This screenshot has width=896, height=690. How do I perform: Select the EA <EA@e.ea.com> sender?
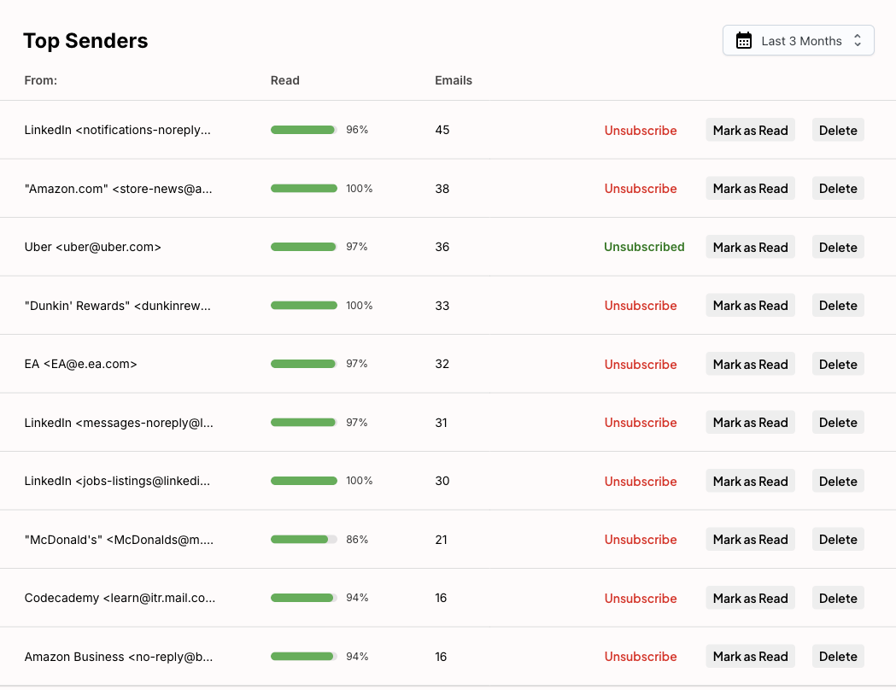point(80,365)
